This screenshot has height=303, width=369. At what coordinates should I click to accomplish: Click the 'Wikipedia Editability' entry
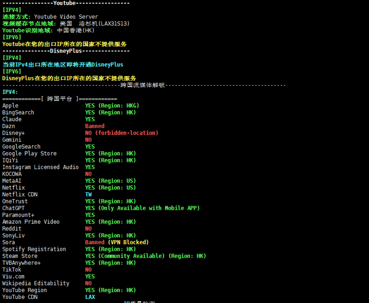click(36, 283)
